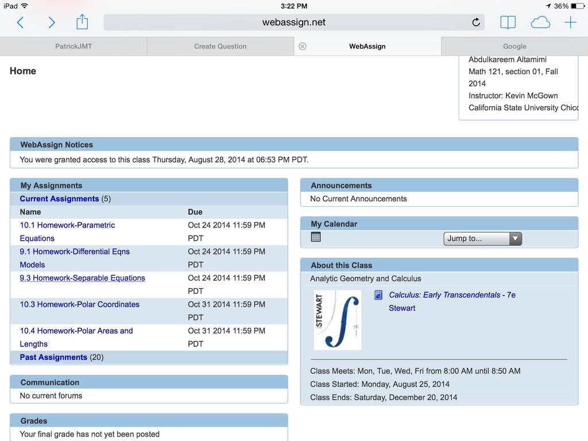Open 10.1 Homework-Parametric Equations

point(68,232)
